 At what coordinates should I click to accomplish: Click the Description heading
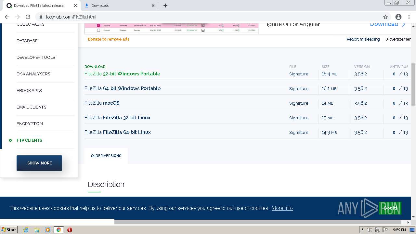pos(106,184)
